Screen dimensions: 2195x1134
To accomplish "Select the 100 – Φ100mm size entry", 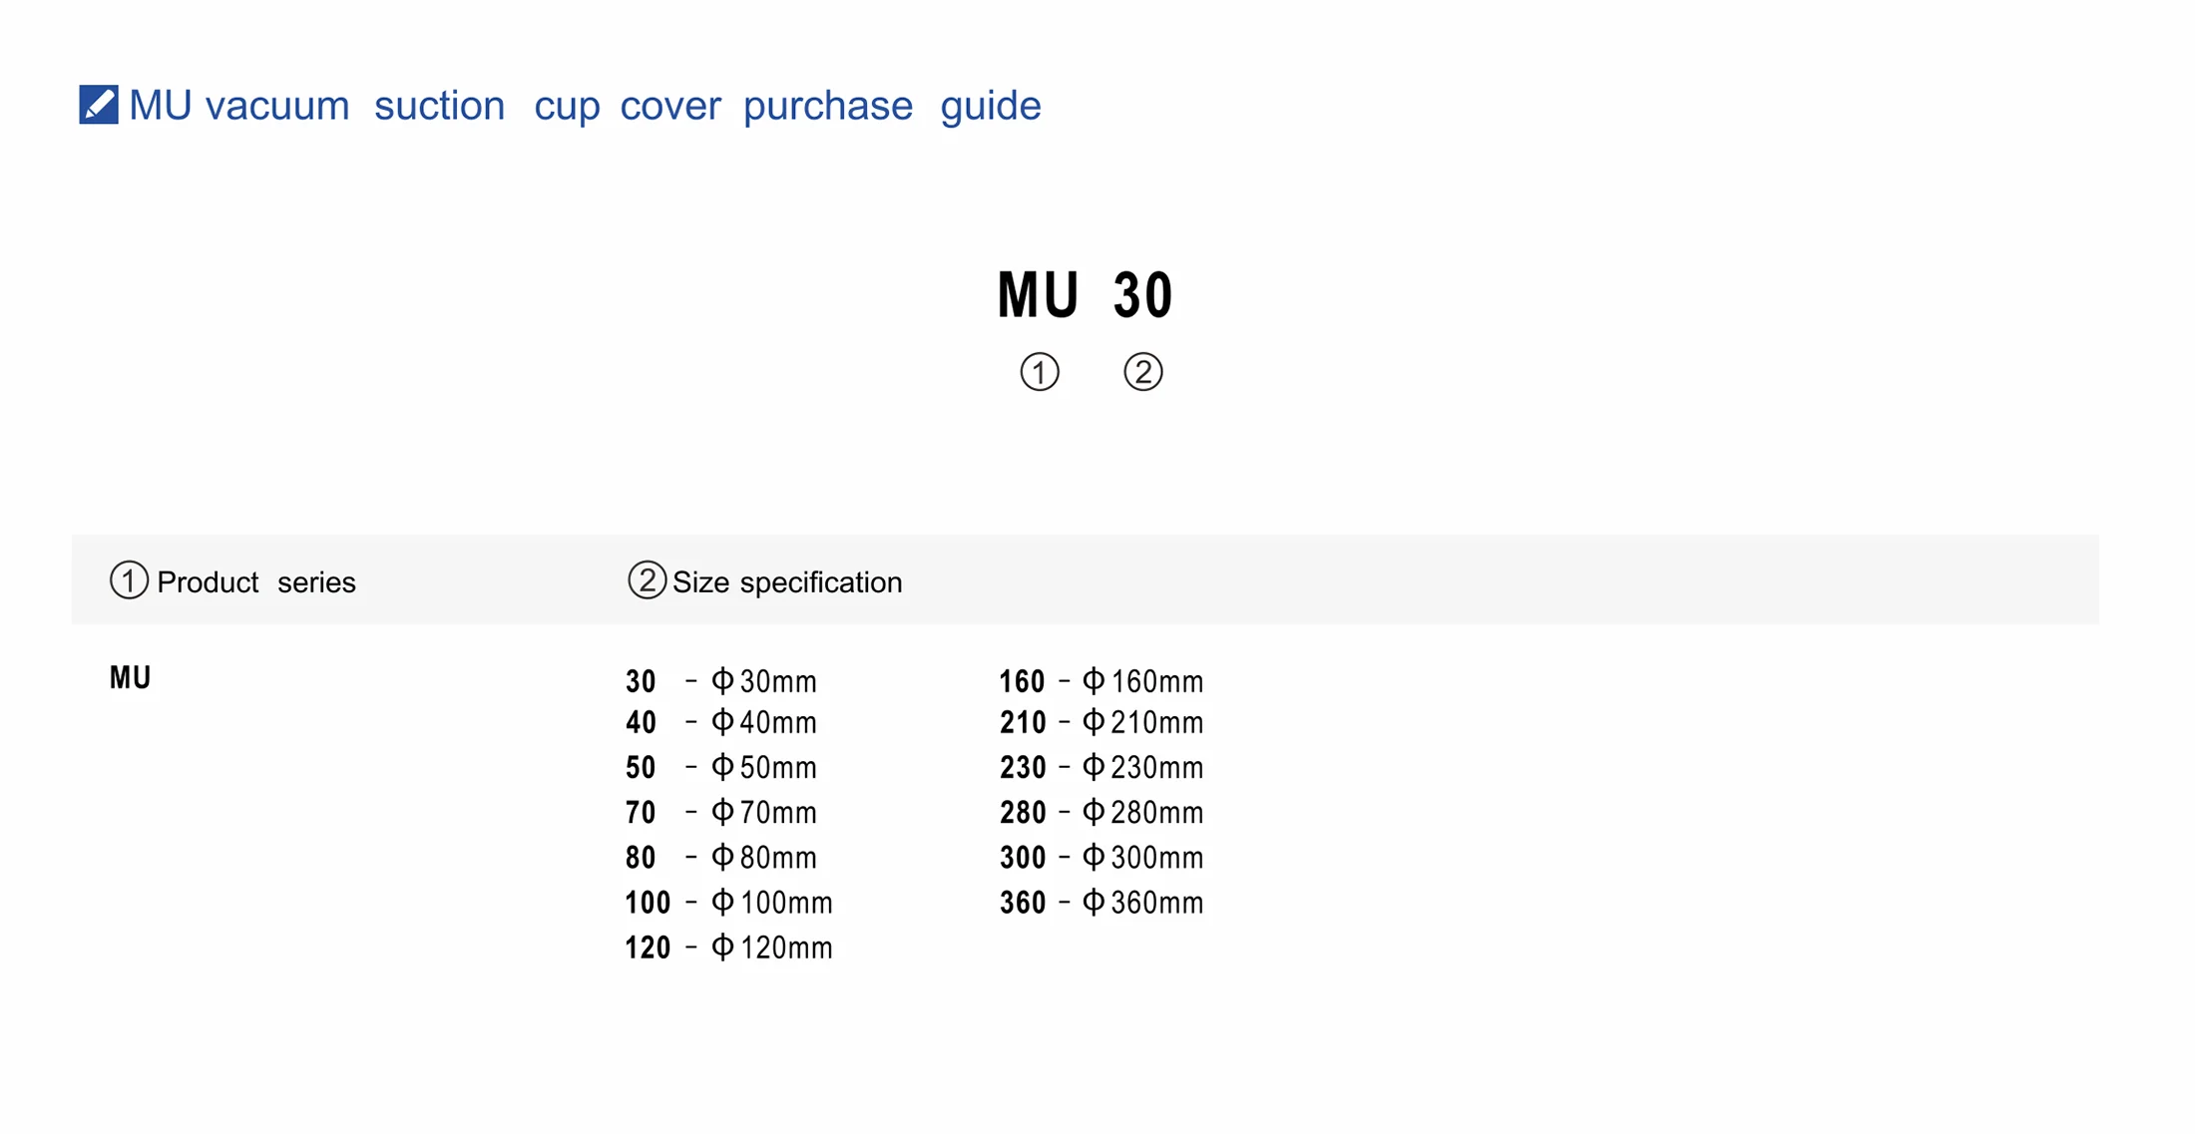I will click(x=728, y=903).
